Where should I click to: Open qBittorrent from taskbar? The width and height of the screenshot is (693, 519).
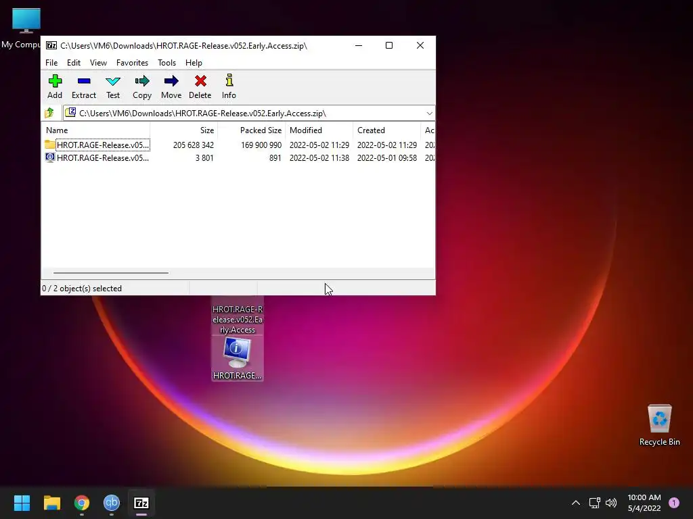pyautogui.click(x=112, y=503)
